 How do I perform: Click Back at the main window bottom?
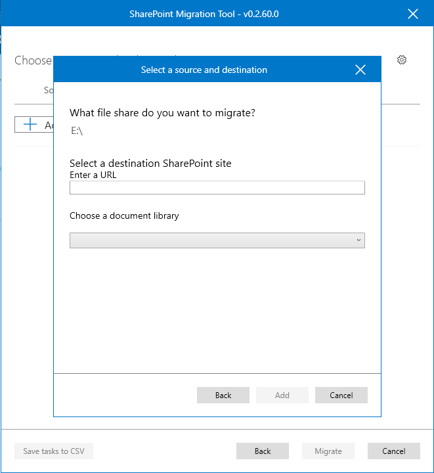click(263, 451)
